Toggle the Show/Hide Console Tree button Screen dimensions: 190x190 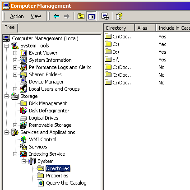coord(92,16)
